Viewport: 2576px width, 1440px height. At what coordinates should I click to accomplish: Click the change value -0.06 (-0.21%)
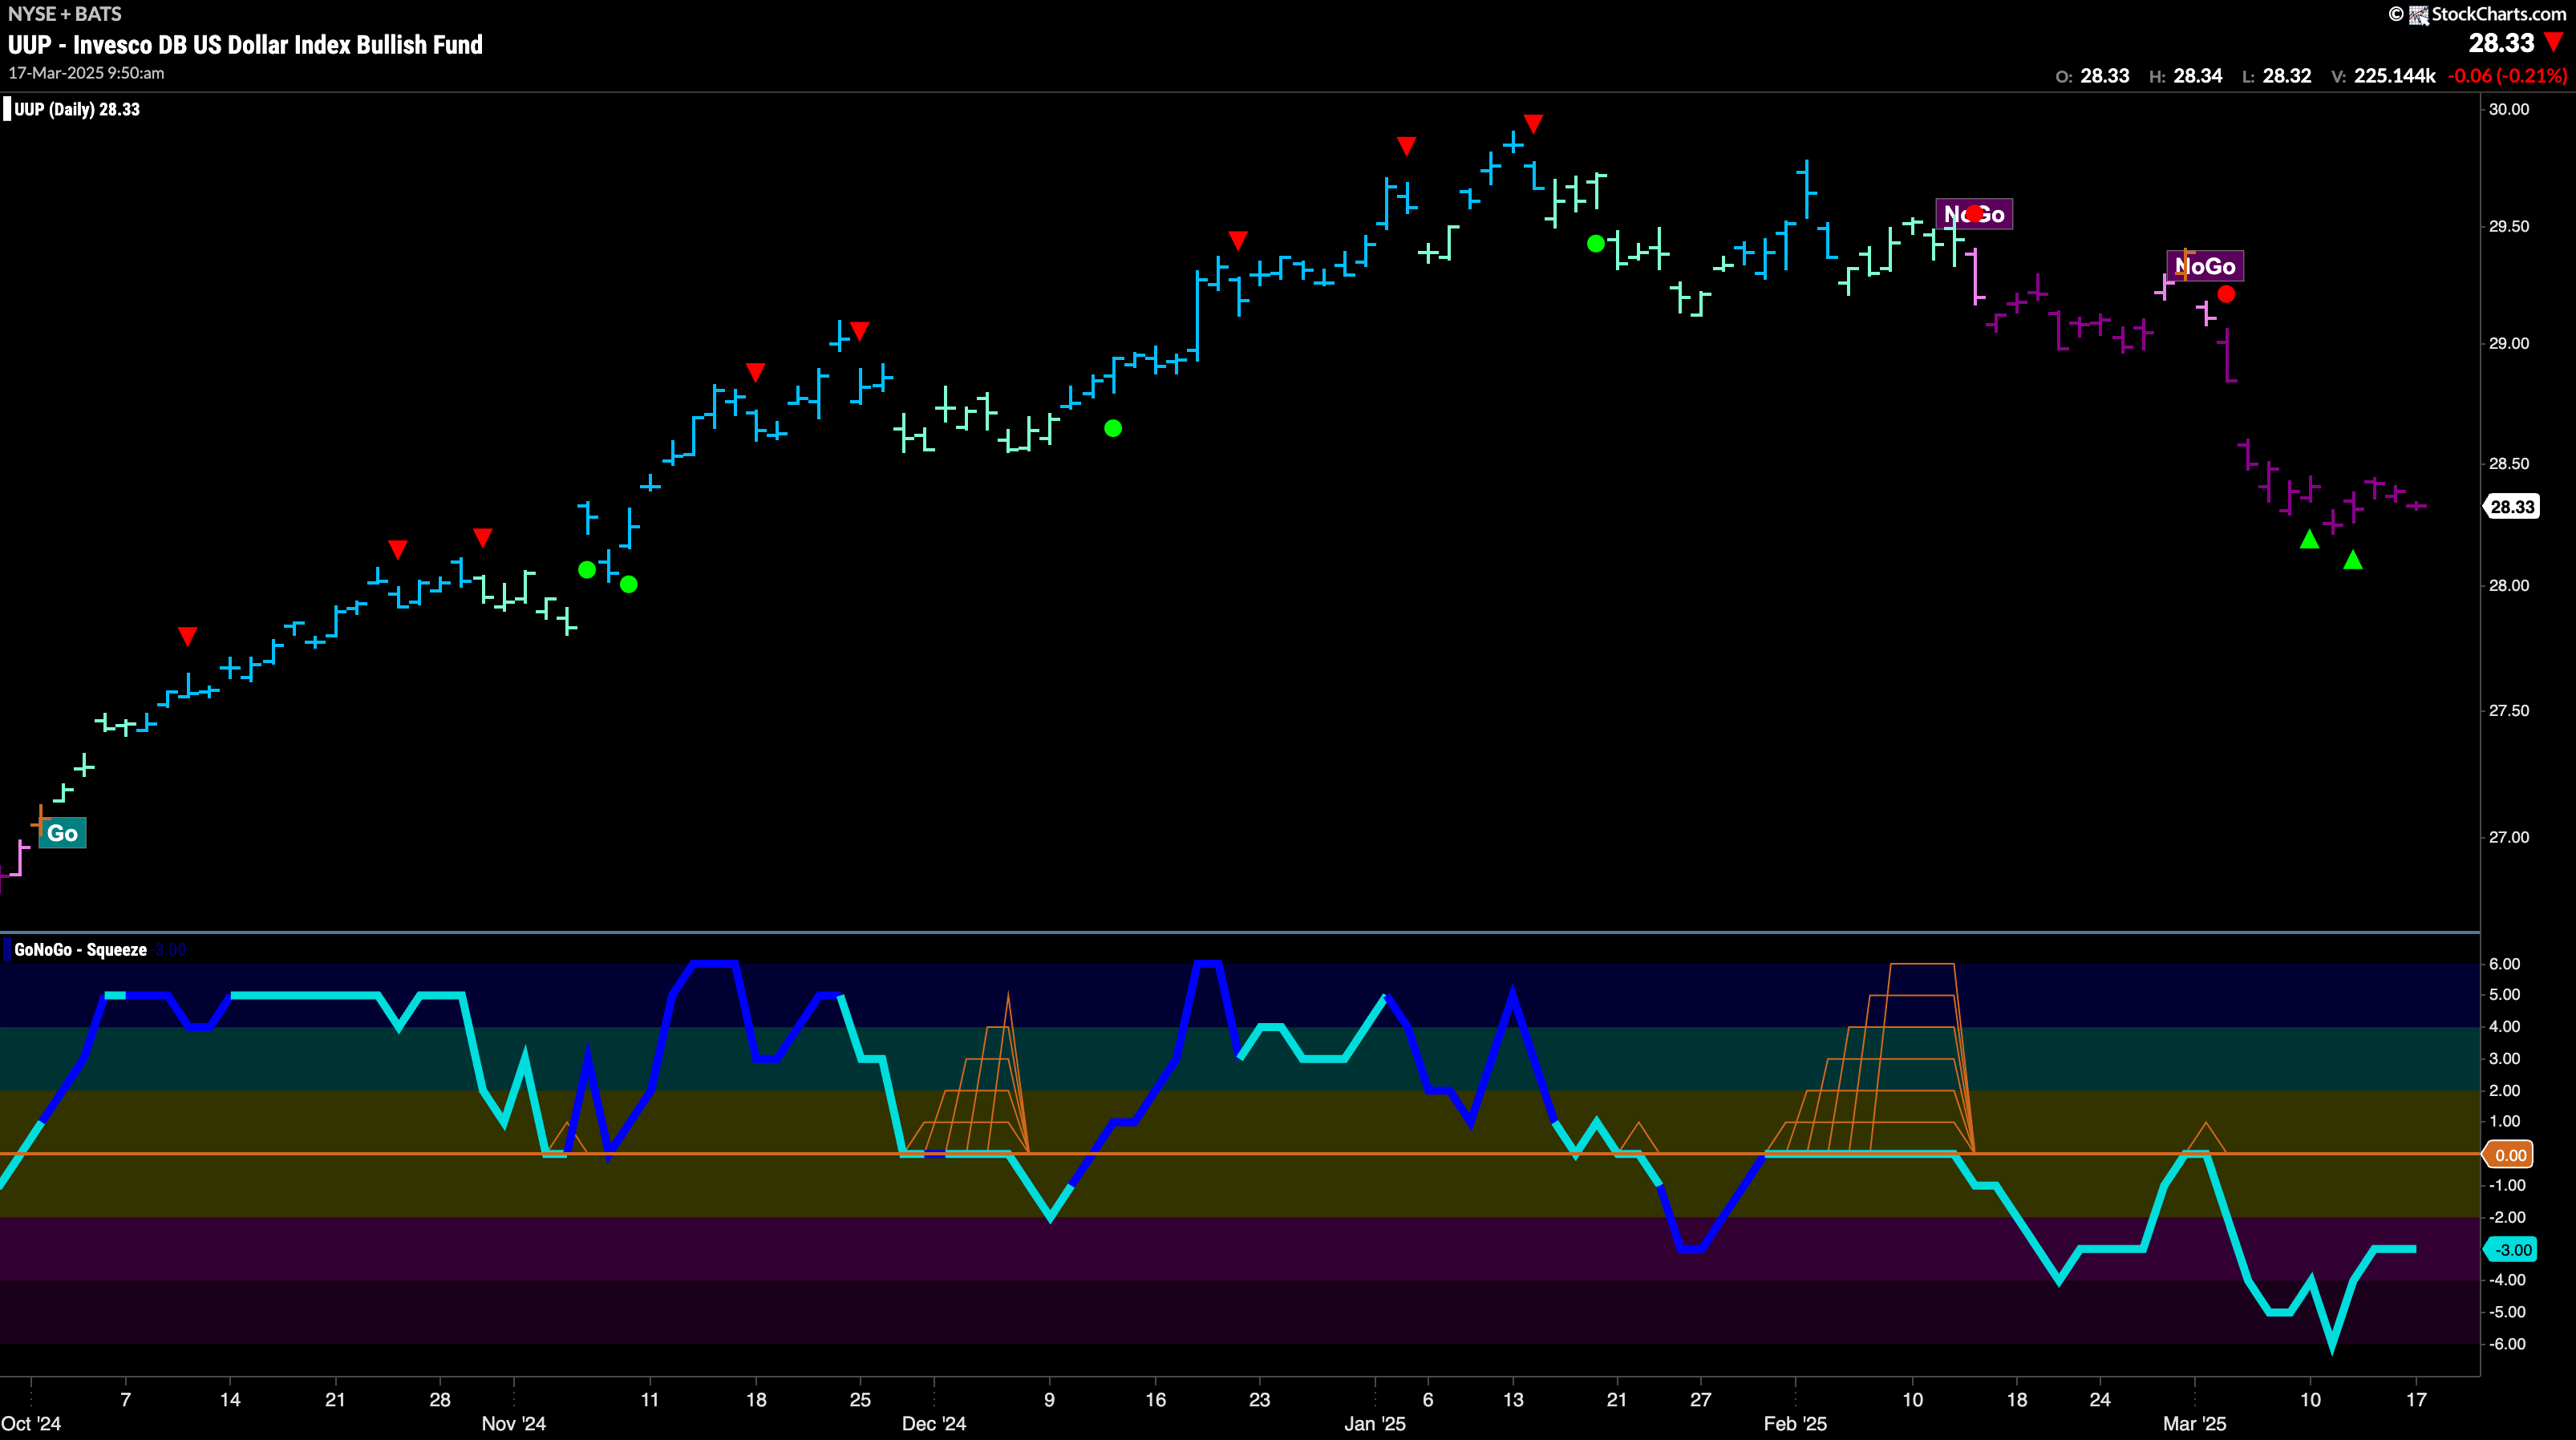coord(2507,76)
